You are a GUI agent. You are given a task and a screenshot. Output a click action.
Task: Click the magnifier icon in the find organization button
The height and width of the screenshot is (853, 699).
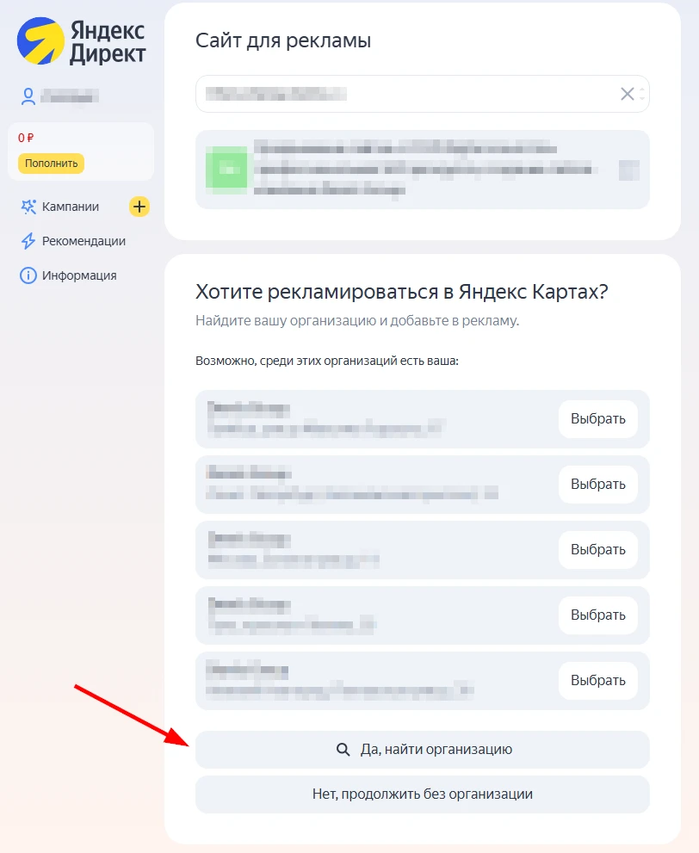point(343,750)
